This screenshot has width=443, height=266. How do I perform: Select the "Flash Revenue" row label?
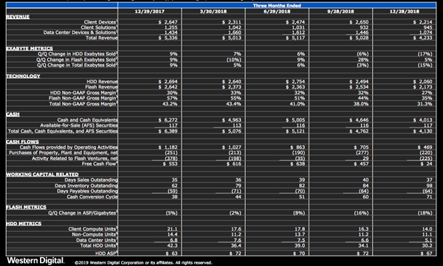101,87
